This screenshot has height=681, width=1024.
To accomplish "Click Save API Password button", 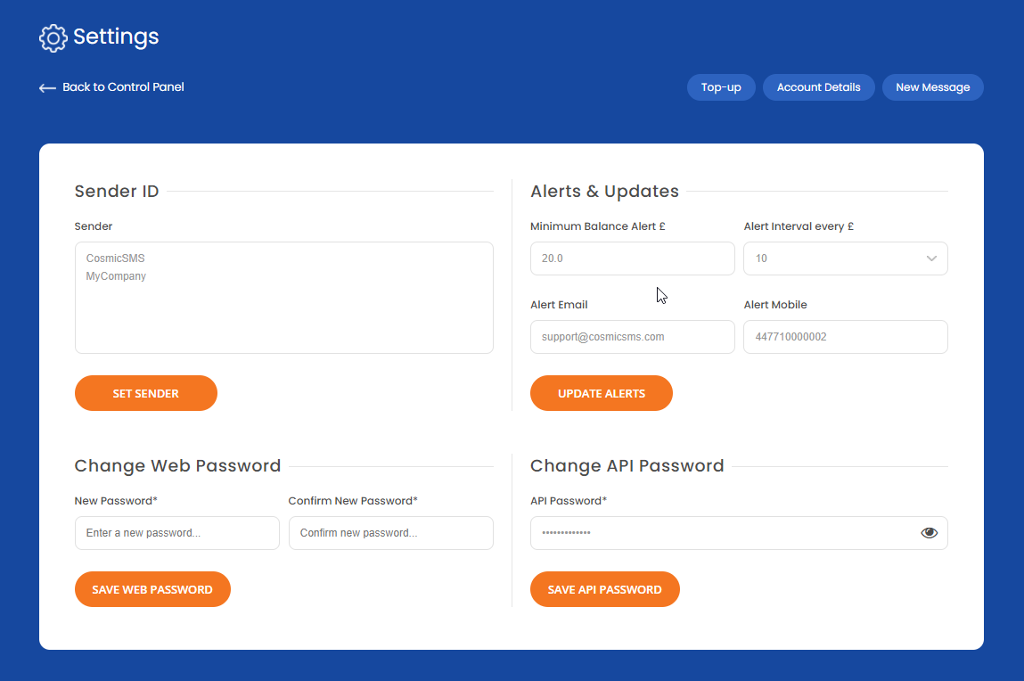I will [604, 589].
